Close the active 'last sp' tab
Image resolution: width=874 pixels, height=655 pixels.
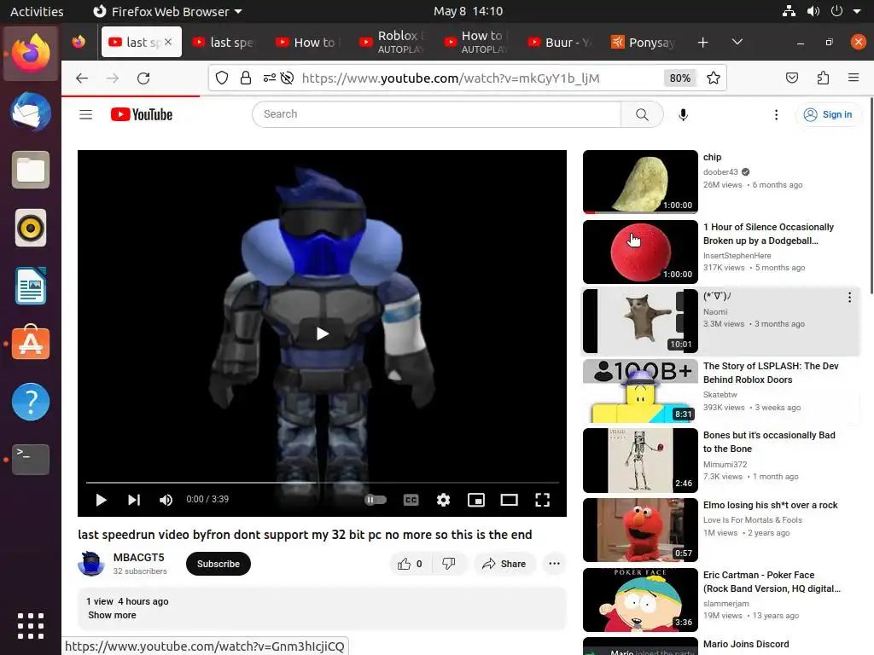pos(168,42)
